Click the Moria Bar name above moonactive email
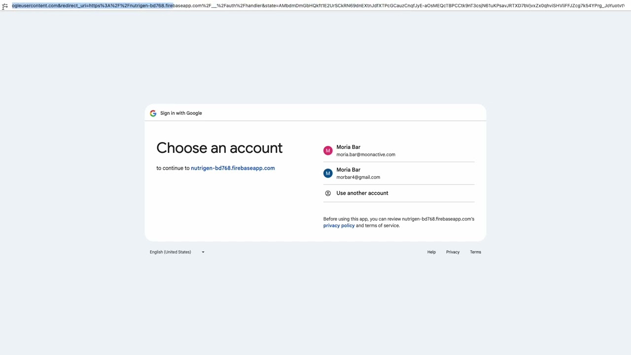The image size is (631, 355). [x=349, y=147]
